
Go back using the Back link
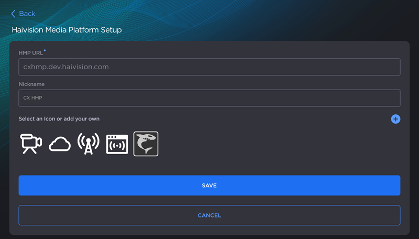tap(27, 14)
